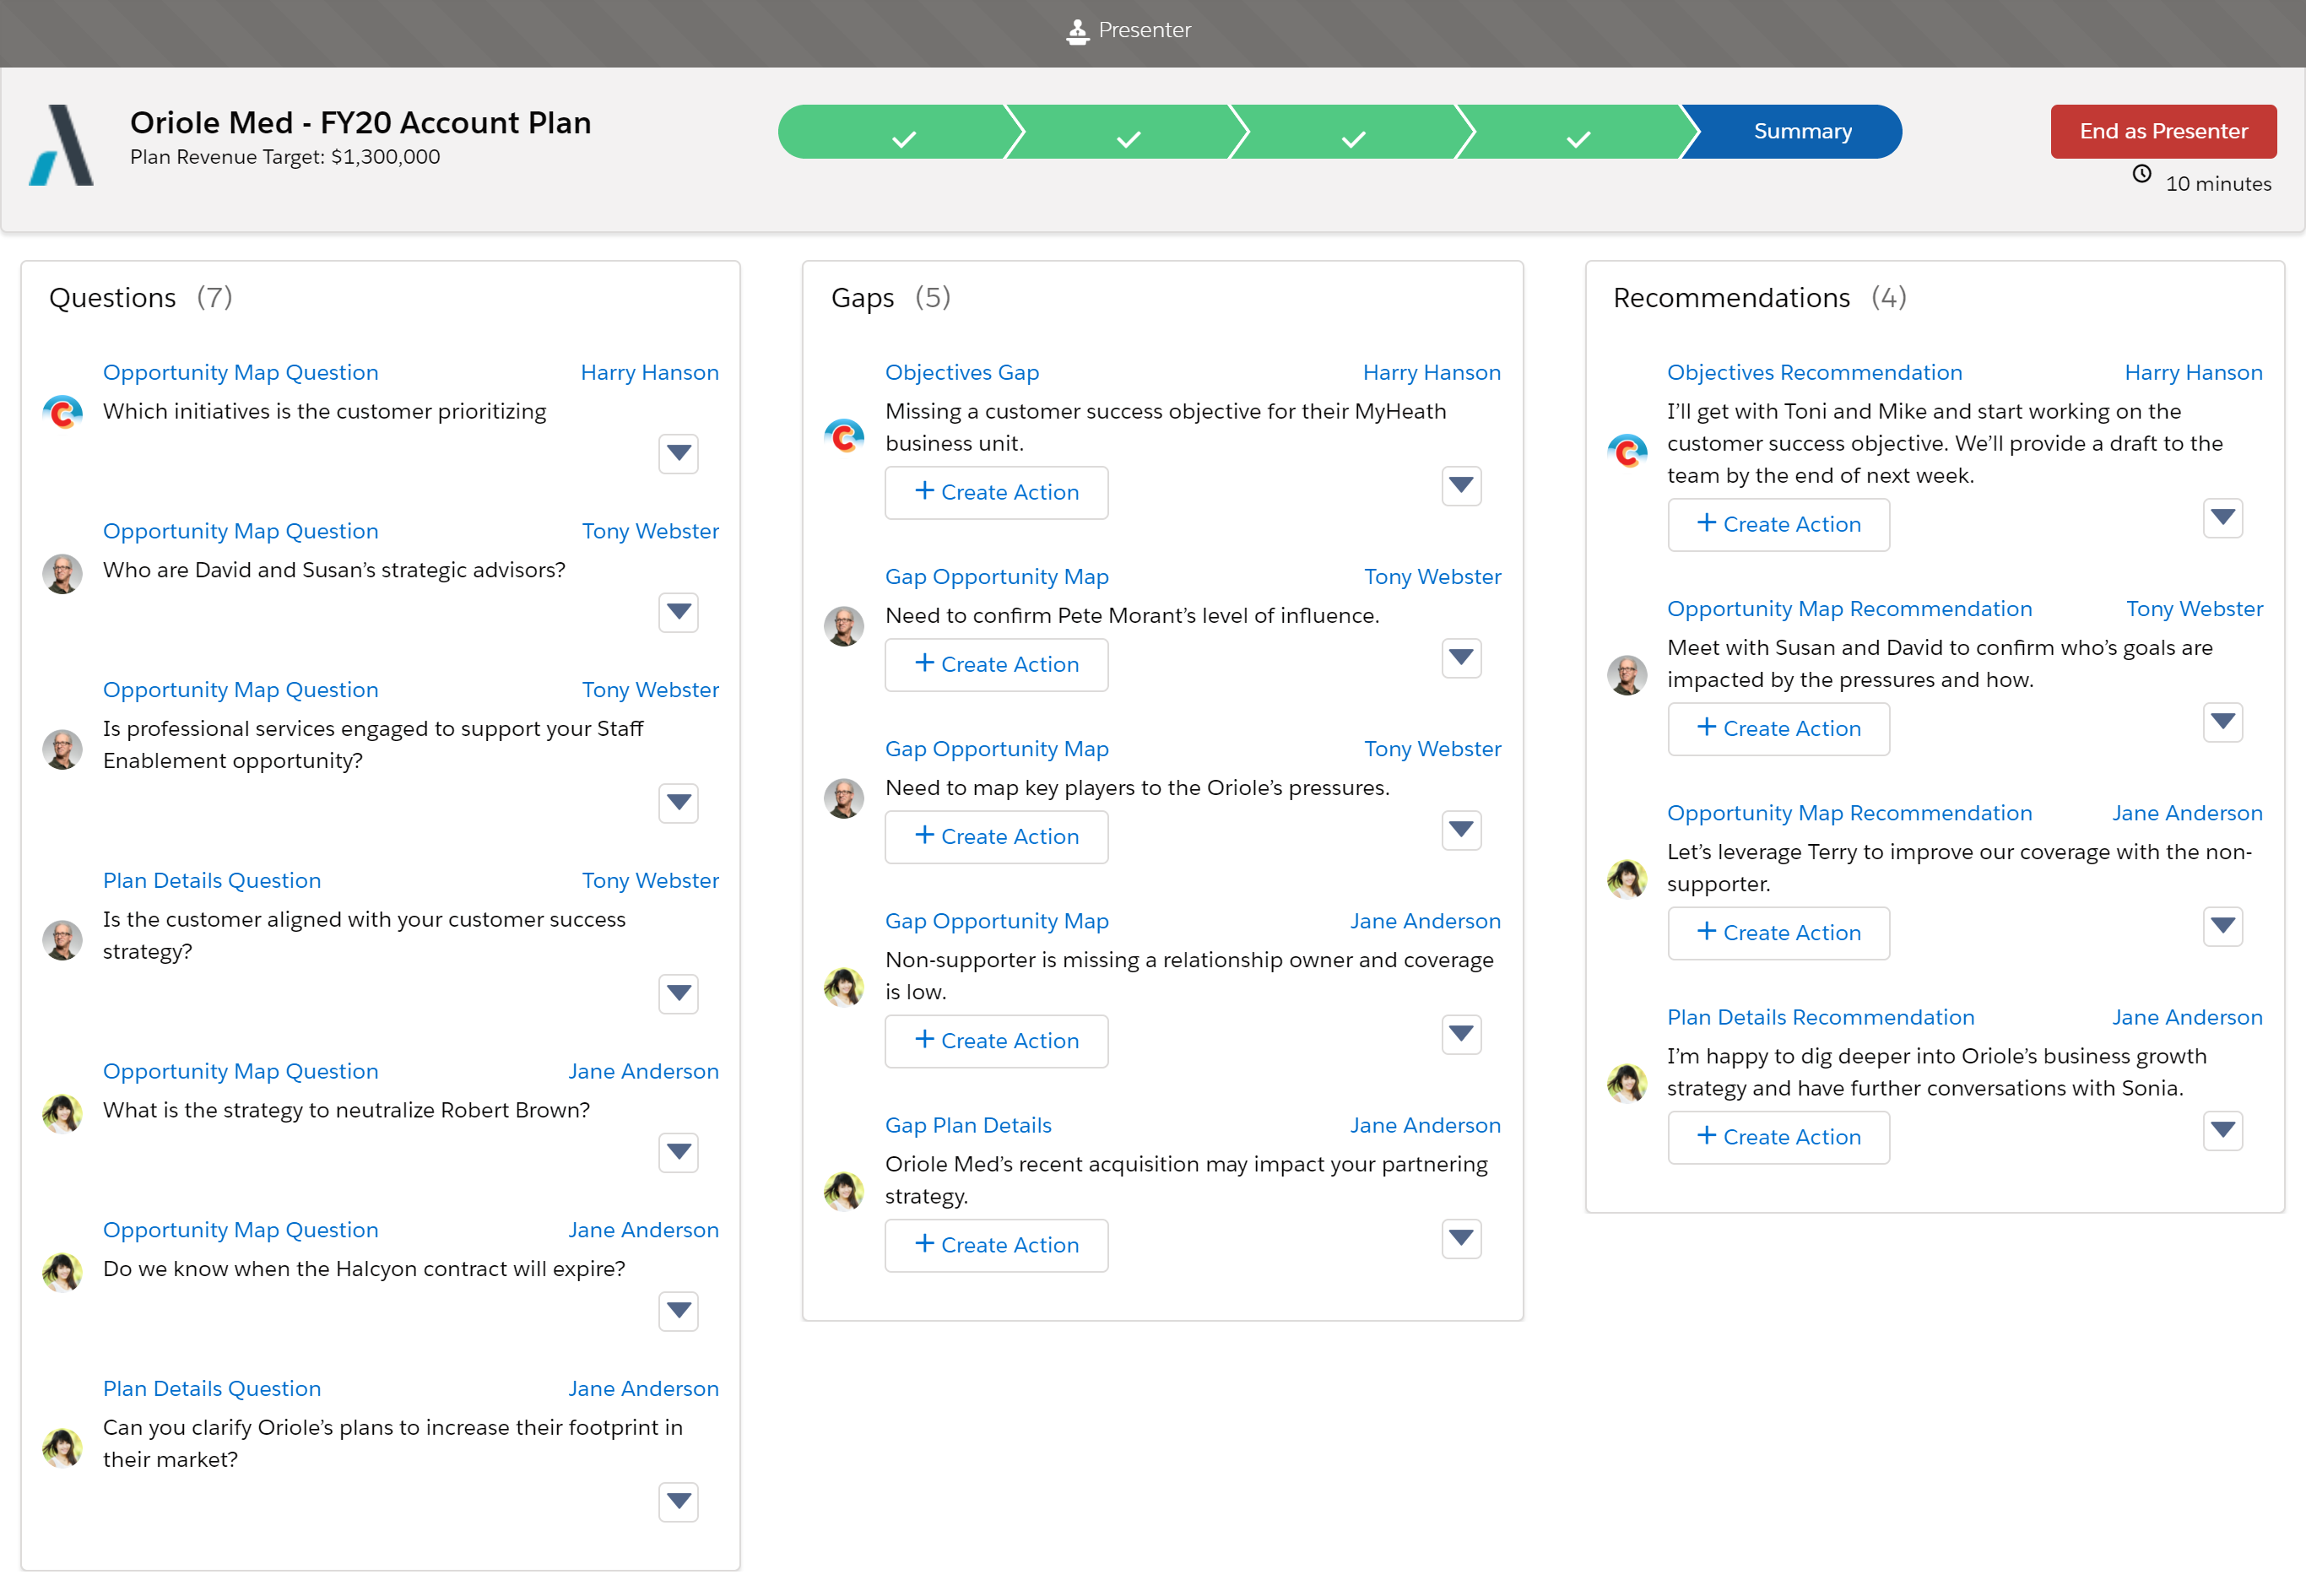The image size is (2306, 1596).
Task: Click the Oriole Med - FY20 Account Plan title
Action: 360,122
